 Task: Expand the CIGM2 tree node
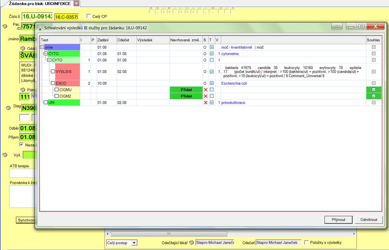pos(57,96)
